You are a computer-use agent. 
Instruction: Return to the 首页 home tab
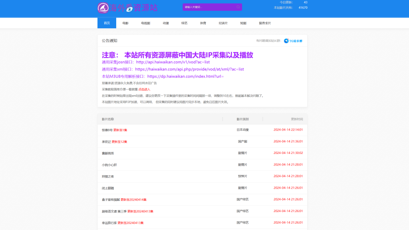[x=106, y=23]
